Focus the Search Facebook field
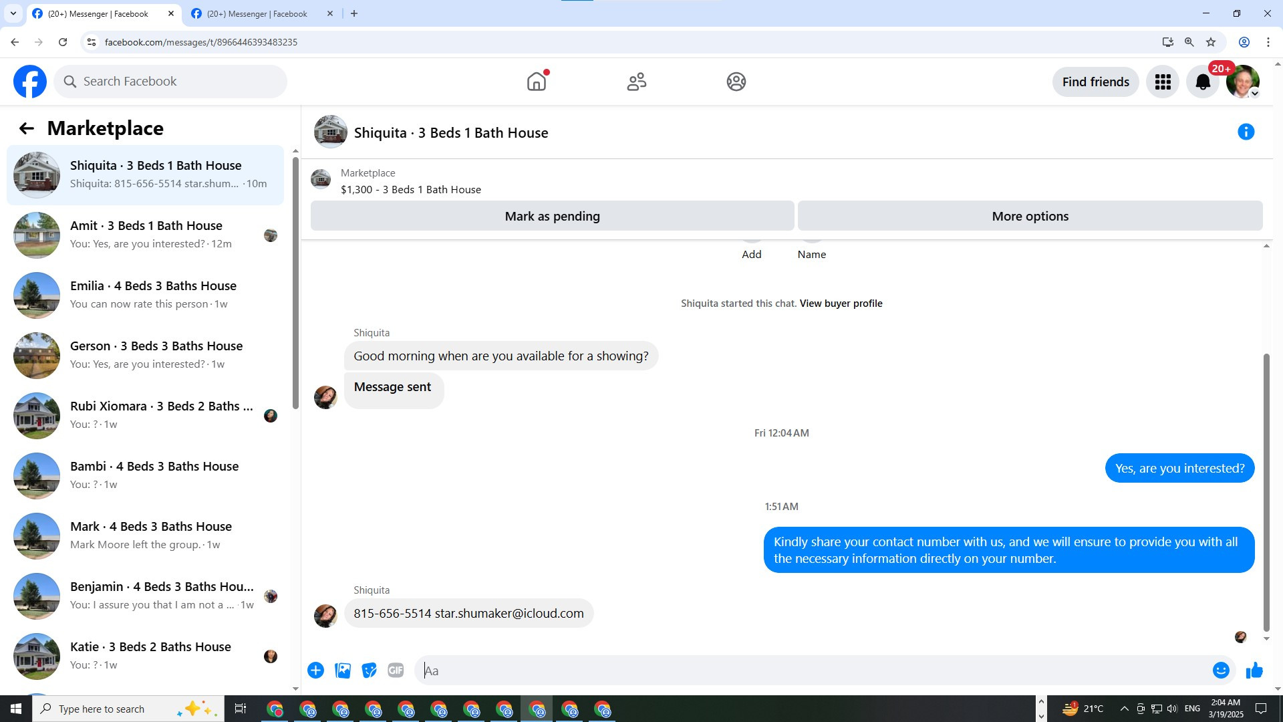This screenshot has height=722, width=1283. 170,82
